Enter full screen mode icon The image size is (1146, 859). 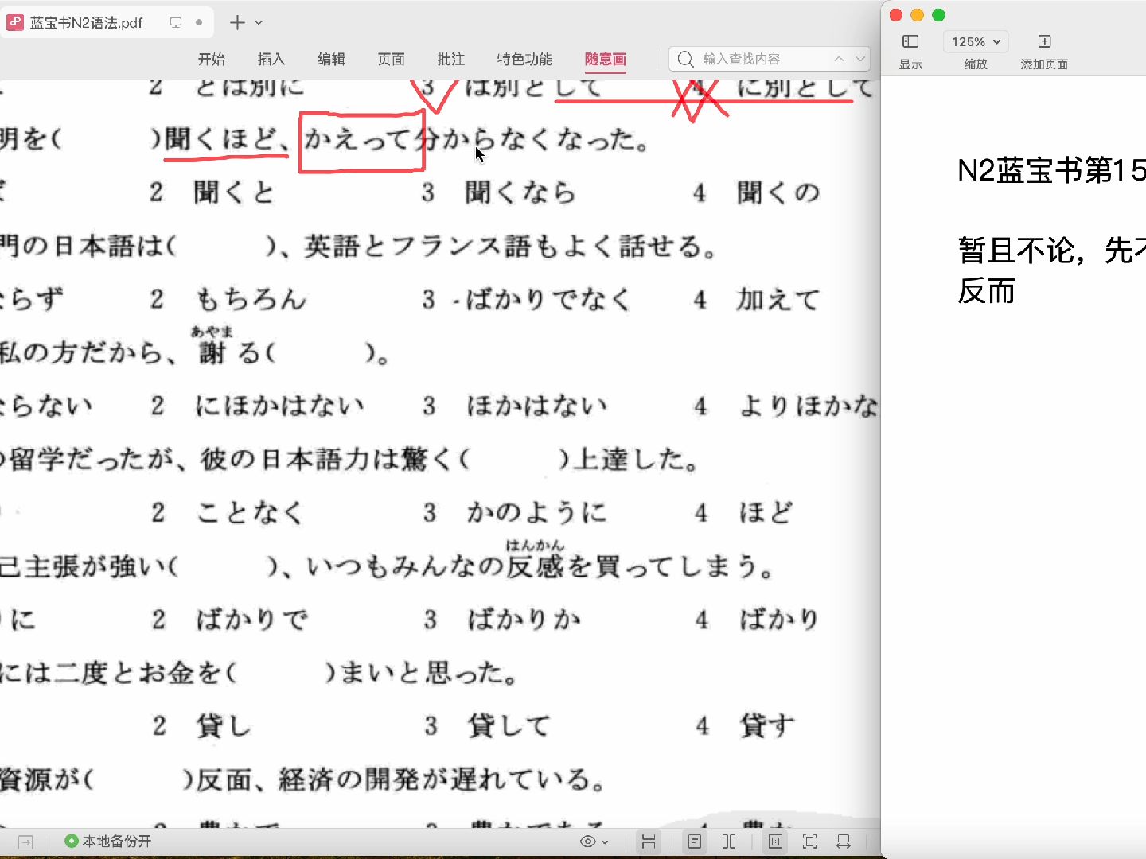pos(810,842)
